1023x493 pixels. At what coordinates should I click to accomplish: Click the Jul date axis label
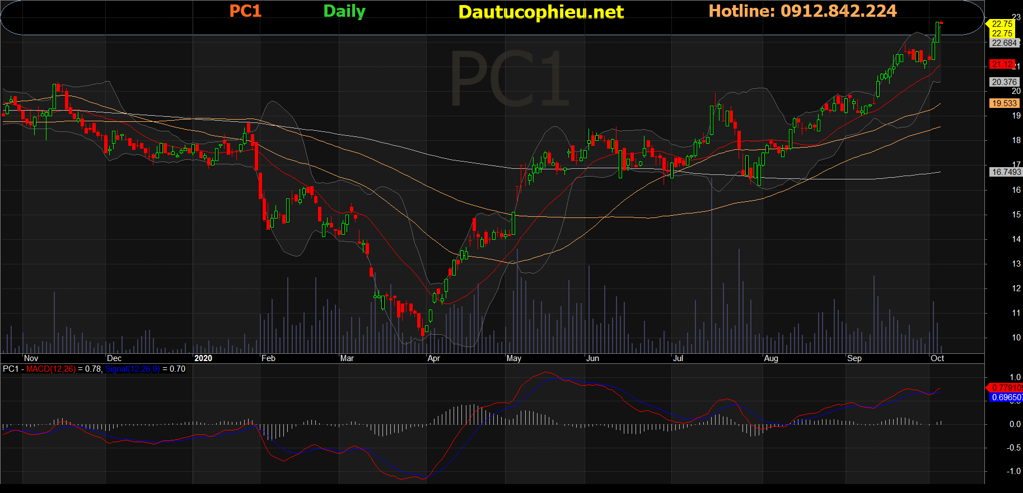point(678,358)
